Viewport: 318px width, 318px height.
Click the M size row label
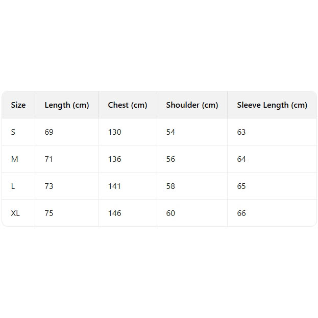14,159
